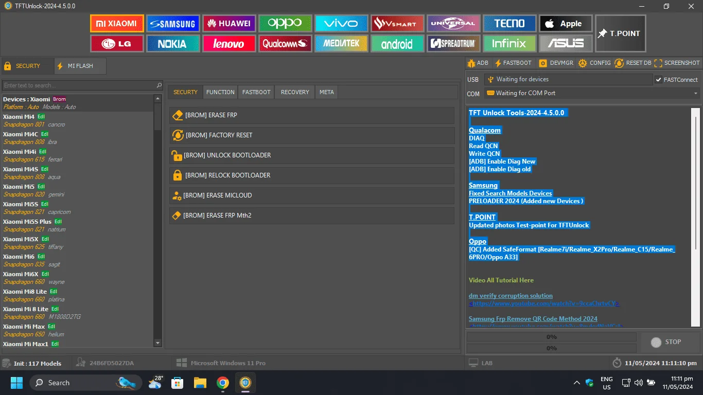
Task: Select the NOKIA brand button
Action: point(173,43)
